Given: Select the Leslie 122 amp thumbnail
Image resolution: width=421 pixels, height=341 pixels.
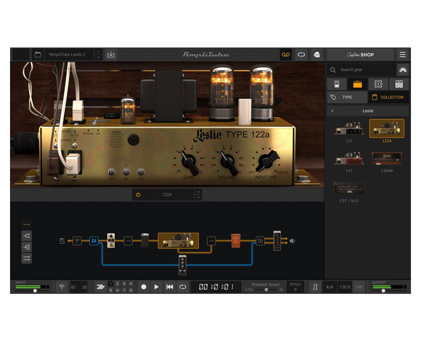Looking at the screenshot, I should (349, 129).
